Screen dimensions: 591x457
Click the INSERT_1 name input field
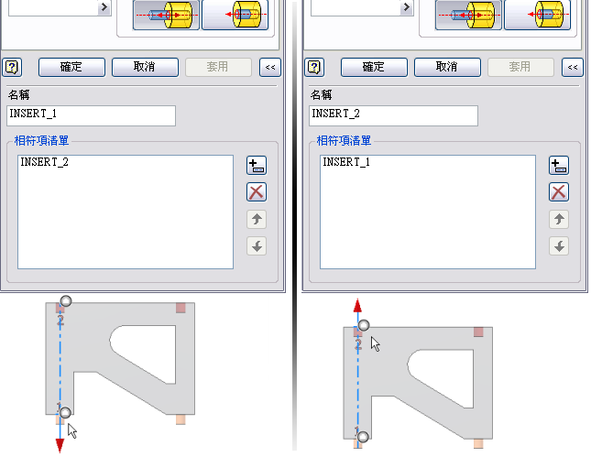coord(92,115)
